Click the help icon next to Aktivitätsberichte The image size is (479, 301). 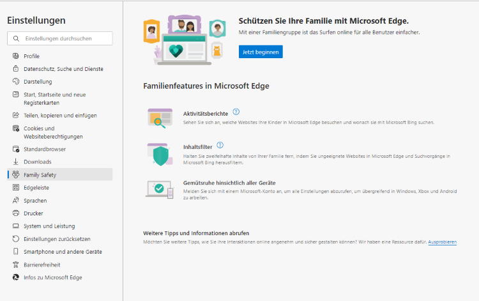(x=236, y=112)
